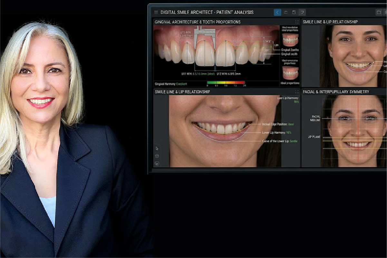Select the Facial & Interpupillary Symmetry panel header
This screenshot has width=387, height=258.
336,92
